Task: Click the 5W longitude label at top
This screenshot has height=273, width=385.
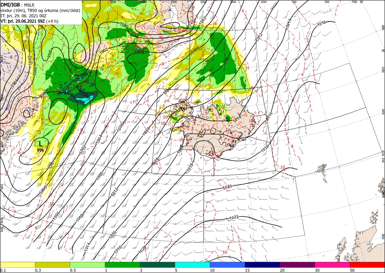Action: click(x=294, y=2)
